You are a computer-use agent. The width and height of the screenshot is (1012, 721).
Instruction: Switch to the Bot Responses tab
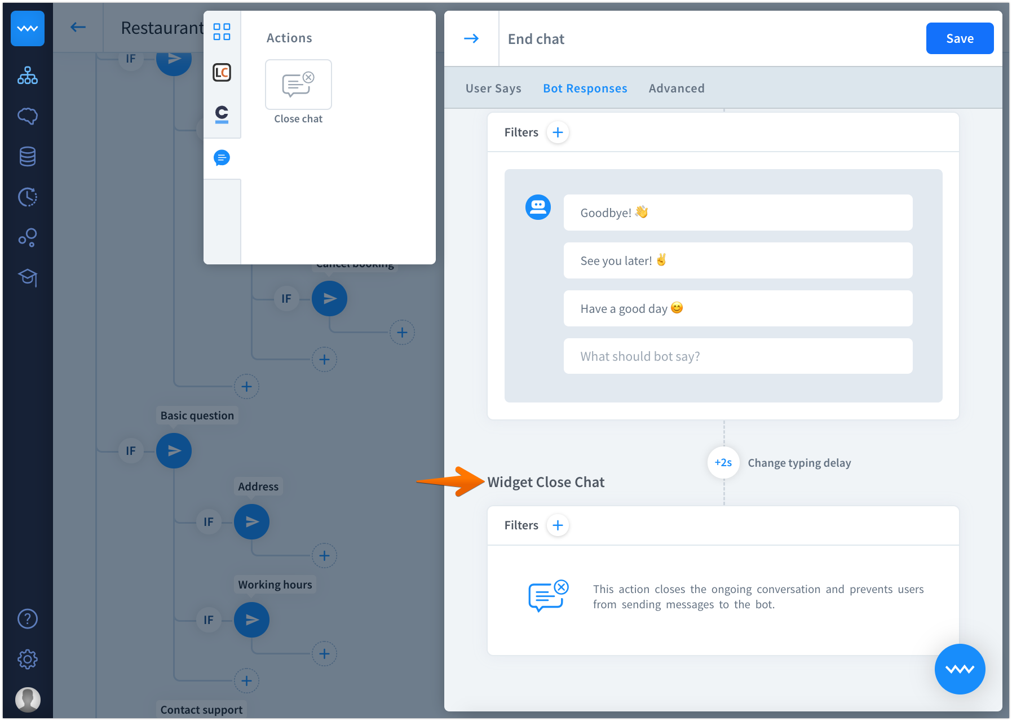pyautogui.click(x=585, y=89)
